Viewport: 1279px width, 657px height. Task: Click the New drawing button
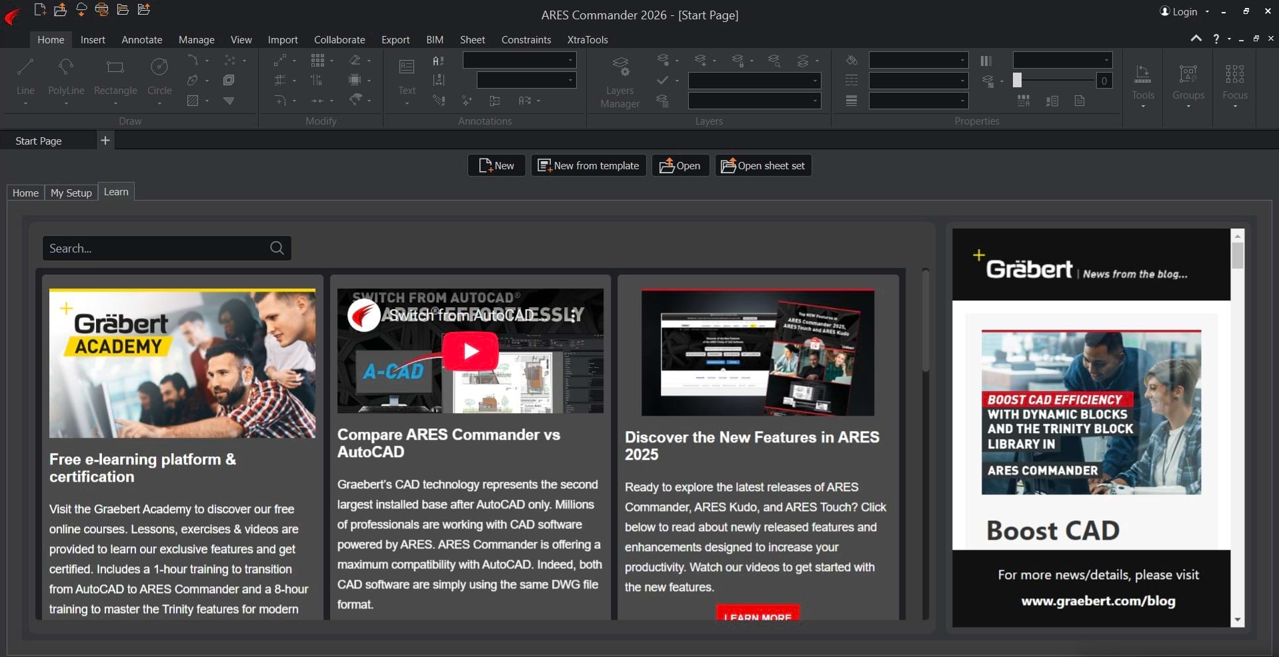497,165
